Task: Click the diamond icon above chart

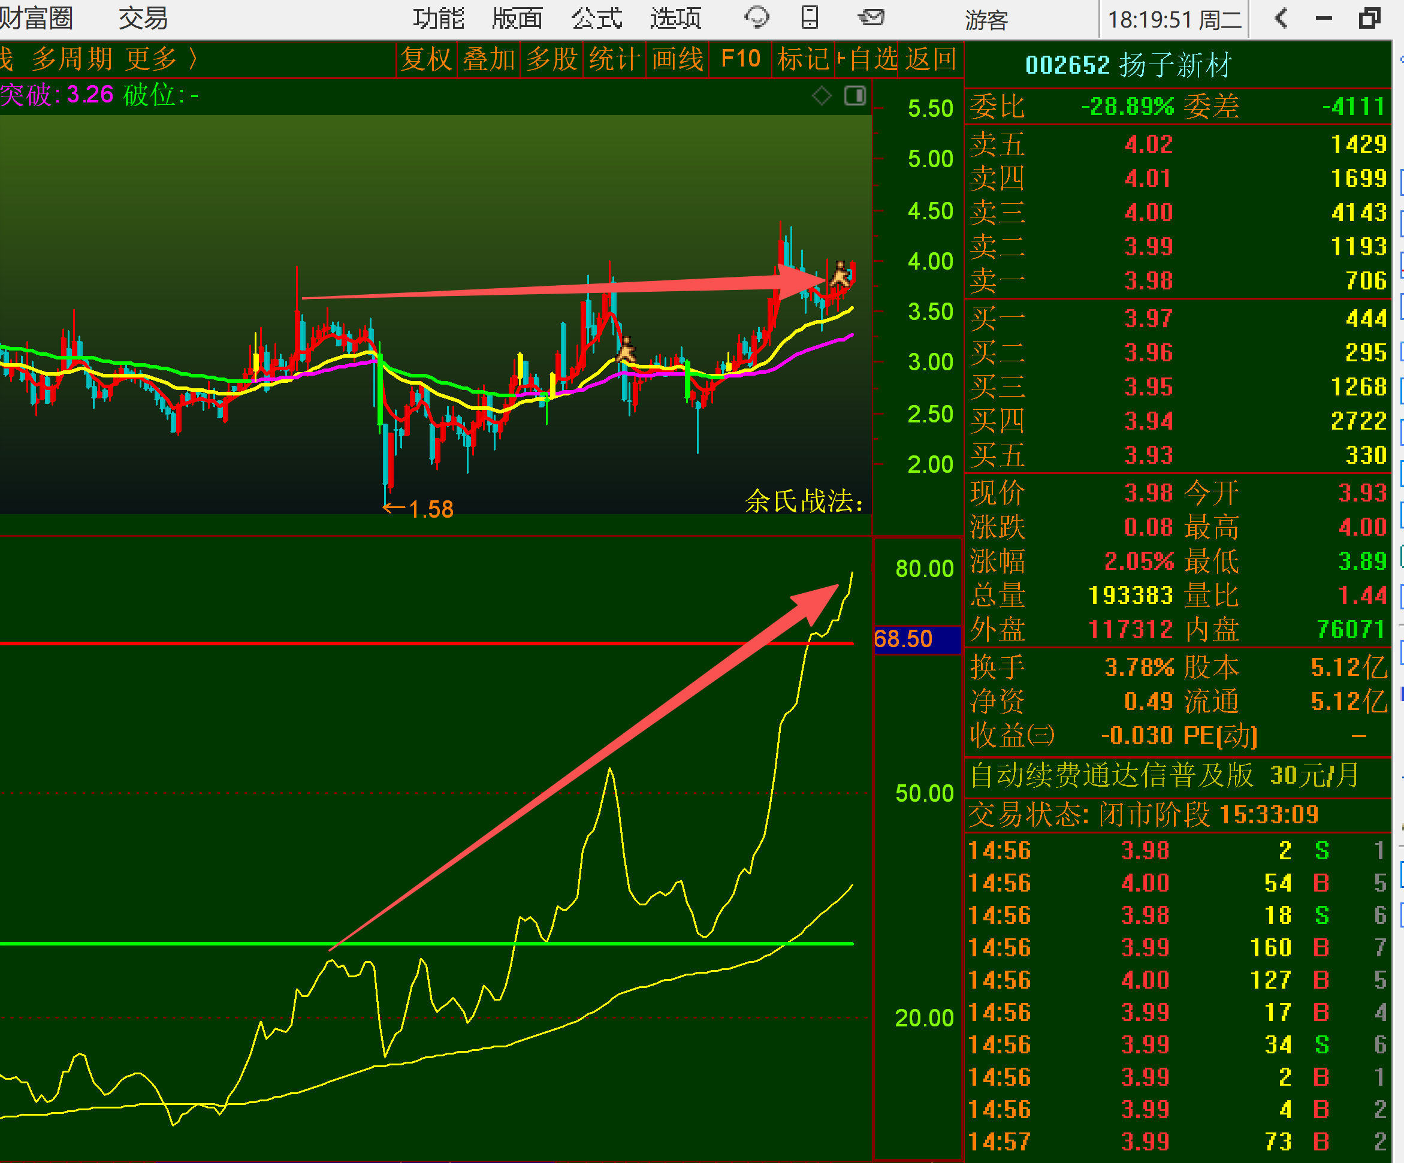Action: coord(822,96)
